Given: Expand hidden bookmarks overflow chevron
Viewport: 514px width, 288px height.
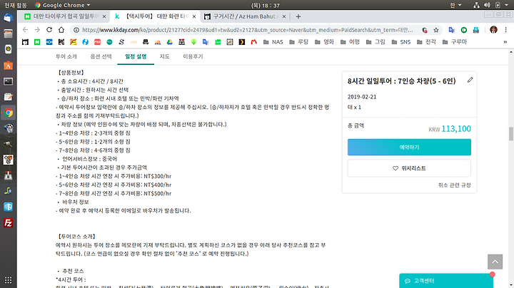Looking at the screenshot, I should [505, 42].
